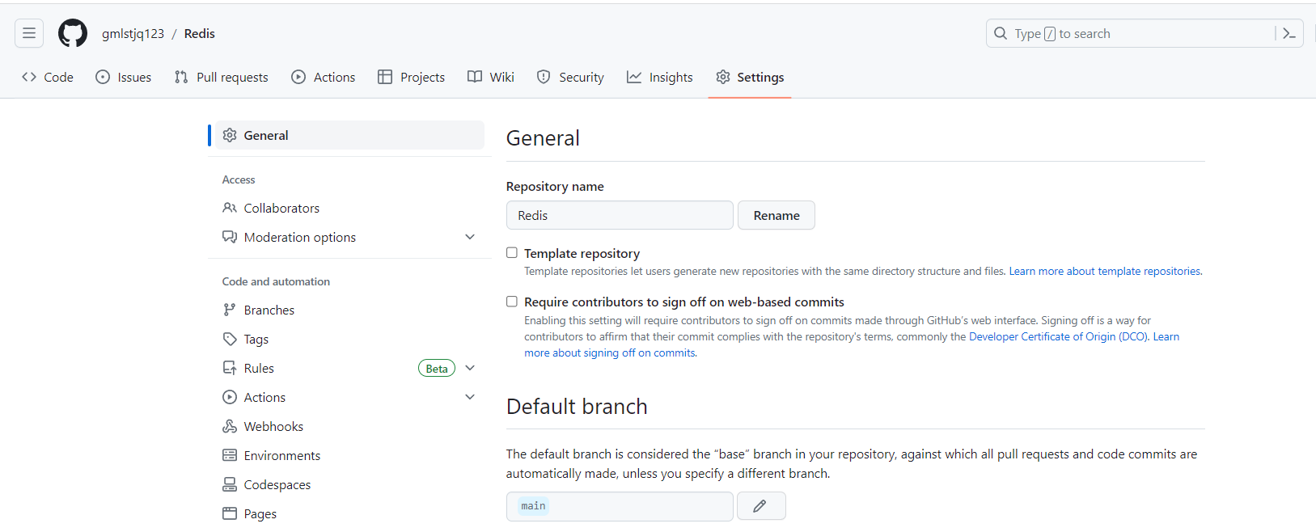This screenshot has width=1316, height=532.
Task: Switch to the Insights tab
Action: (x=660, y=77)
